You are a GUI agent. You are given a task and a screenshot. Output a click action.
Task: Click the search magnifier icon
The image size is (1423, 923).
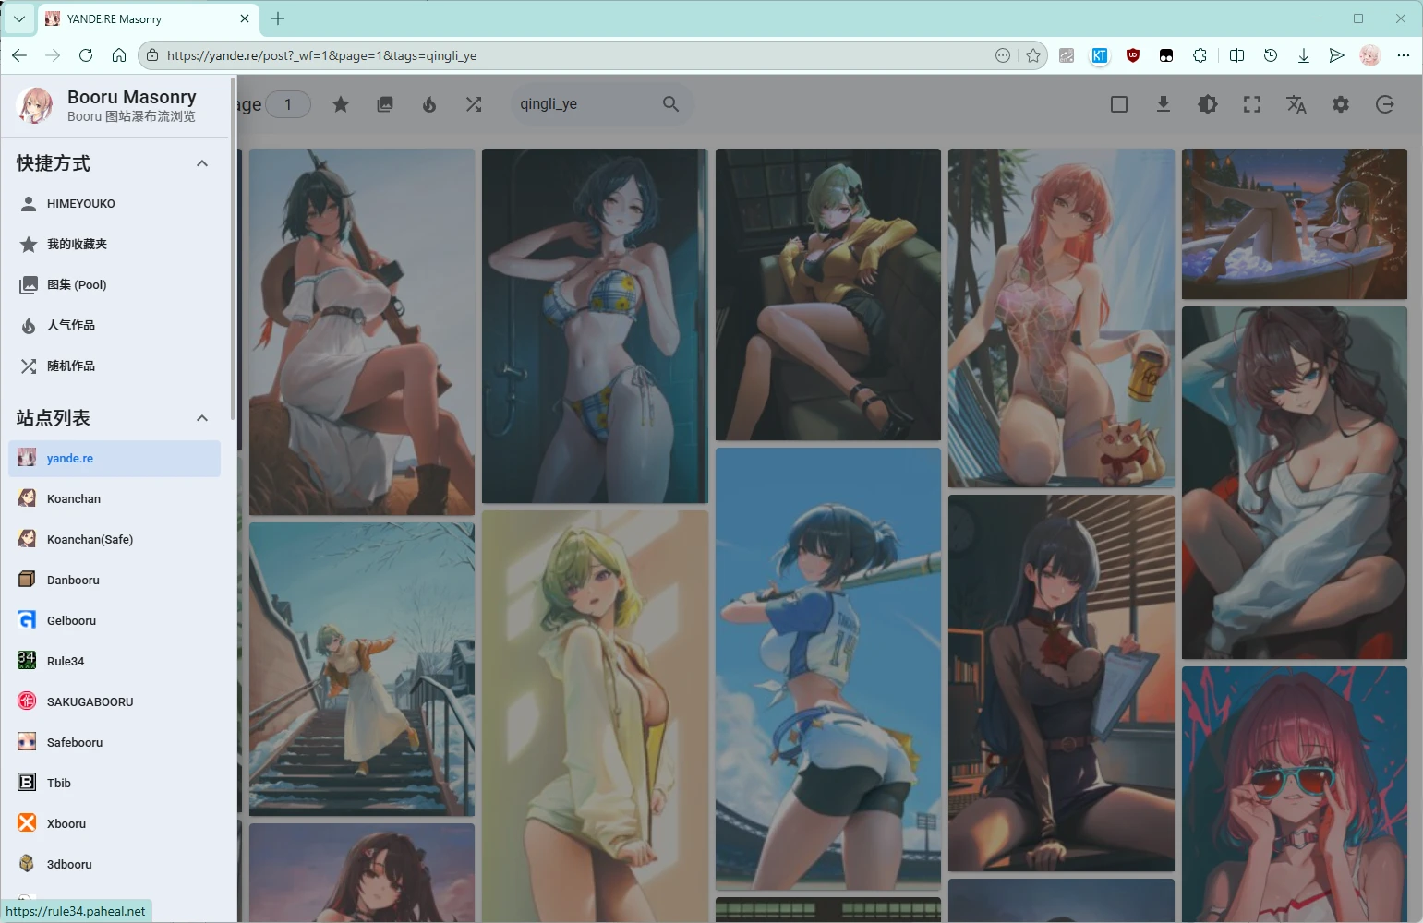tap(671, 104)
